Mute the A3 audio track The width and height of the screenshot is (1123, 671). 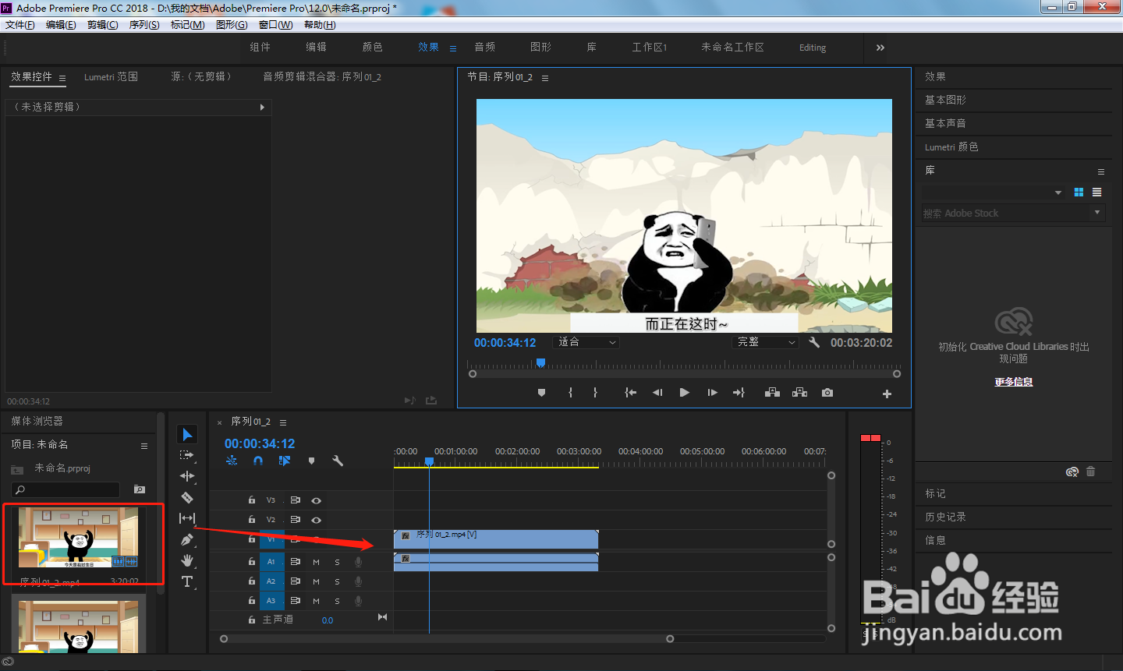[x=316, y=601]
